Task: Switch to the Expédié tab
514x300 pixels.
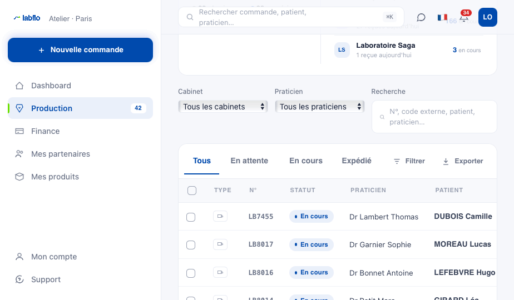Action: click(x=357, y=161)
